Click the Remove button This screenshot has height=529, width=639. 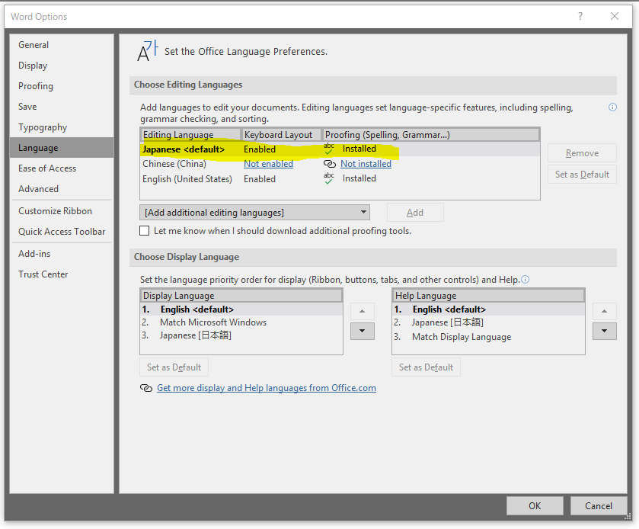click(582, 153)
